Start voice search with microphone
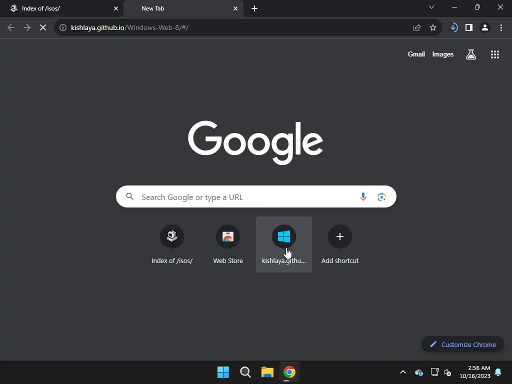 pos(363,196)
